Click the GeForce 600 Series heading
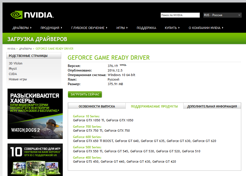Image resolution: width=246 pixels, height=176 pixels. click(x=87, y=137)
